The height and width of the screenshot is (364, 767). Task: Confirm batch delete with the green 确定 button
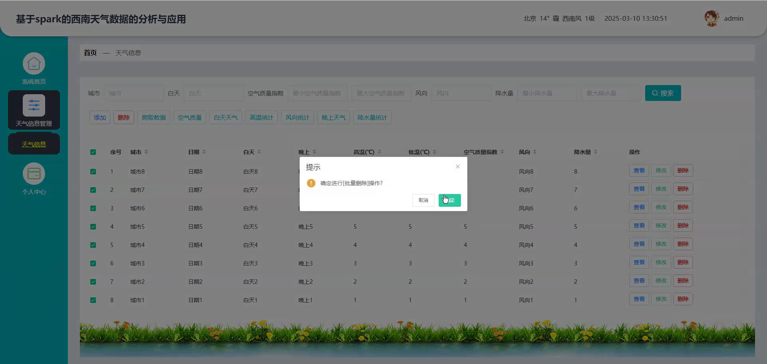[x=449, y=200]
